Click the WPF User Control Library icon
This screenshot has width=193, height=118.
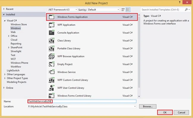pos(51,88)
